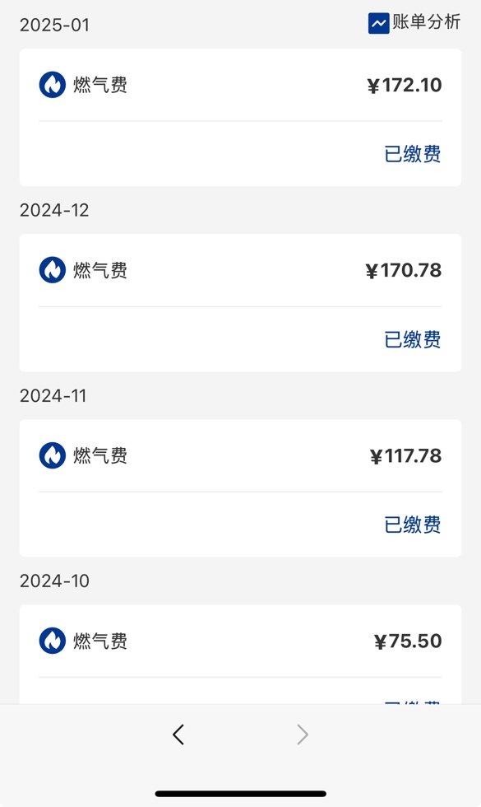Open 已缴费 status for the ¥172.10 bill
This screenshot has width=481, height=807.
click(x=413, y=154)
